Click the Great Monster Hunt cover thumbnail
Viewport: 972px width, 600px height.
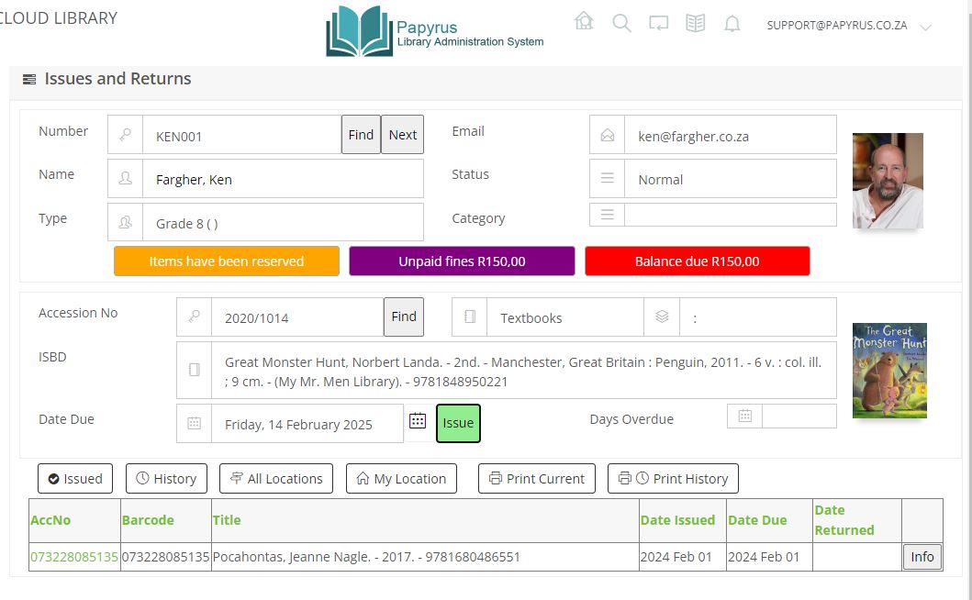[888, 371]
